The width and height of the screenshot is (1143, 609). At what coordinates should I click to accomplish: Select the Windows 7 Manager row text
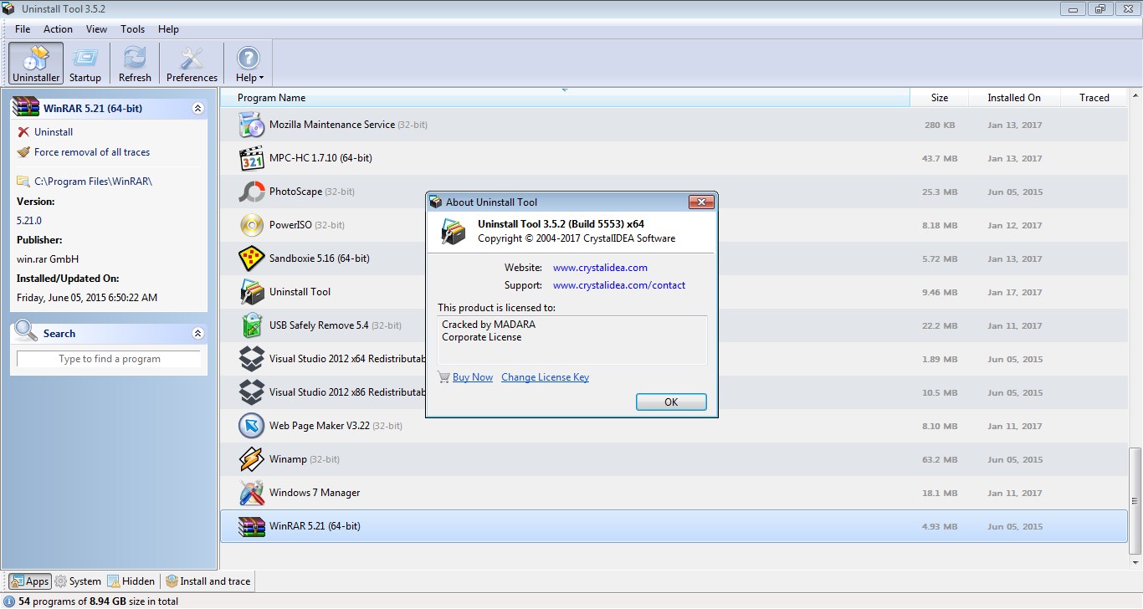pyautogui.click(x=315, y=493)
